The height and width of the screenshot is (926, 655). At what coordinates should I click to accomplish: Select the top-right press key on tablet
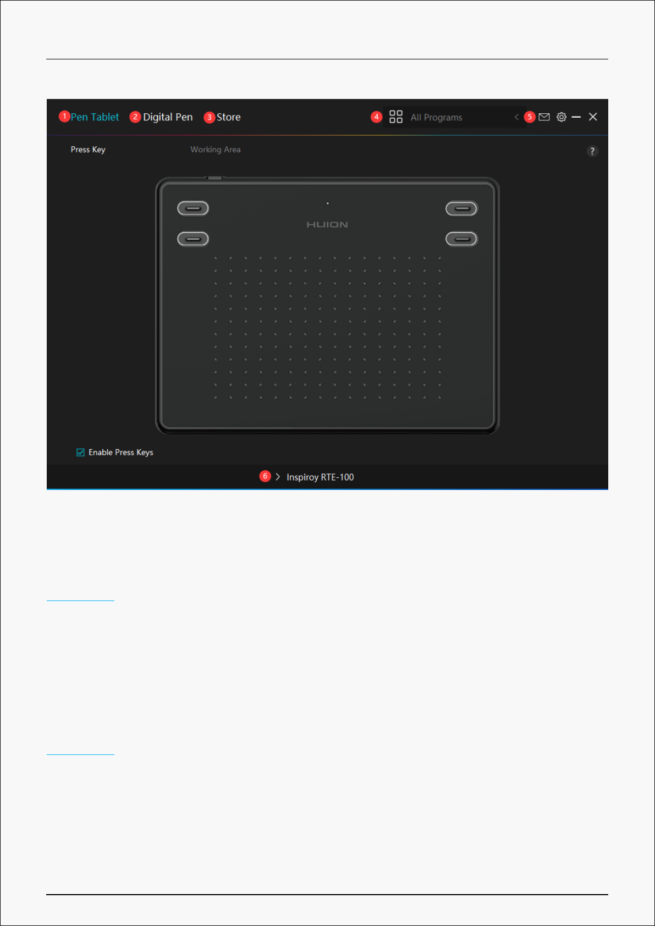(461, 208)
